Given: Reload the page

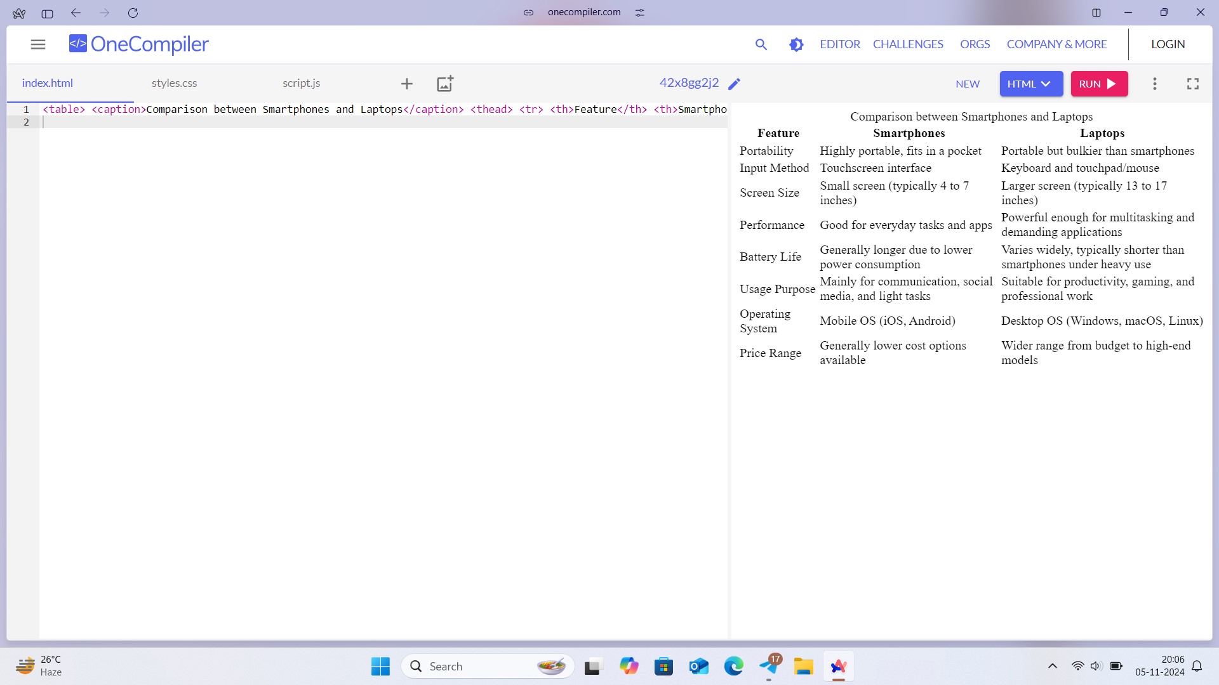Looking at the screenshot, I should click(133, 13).
